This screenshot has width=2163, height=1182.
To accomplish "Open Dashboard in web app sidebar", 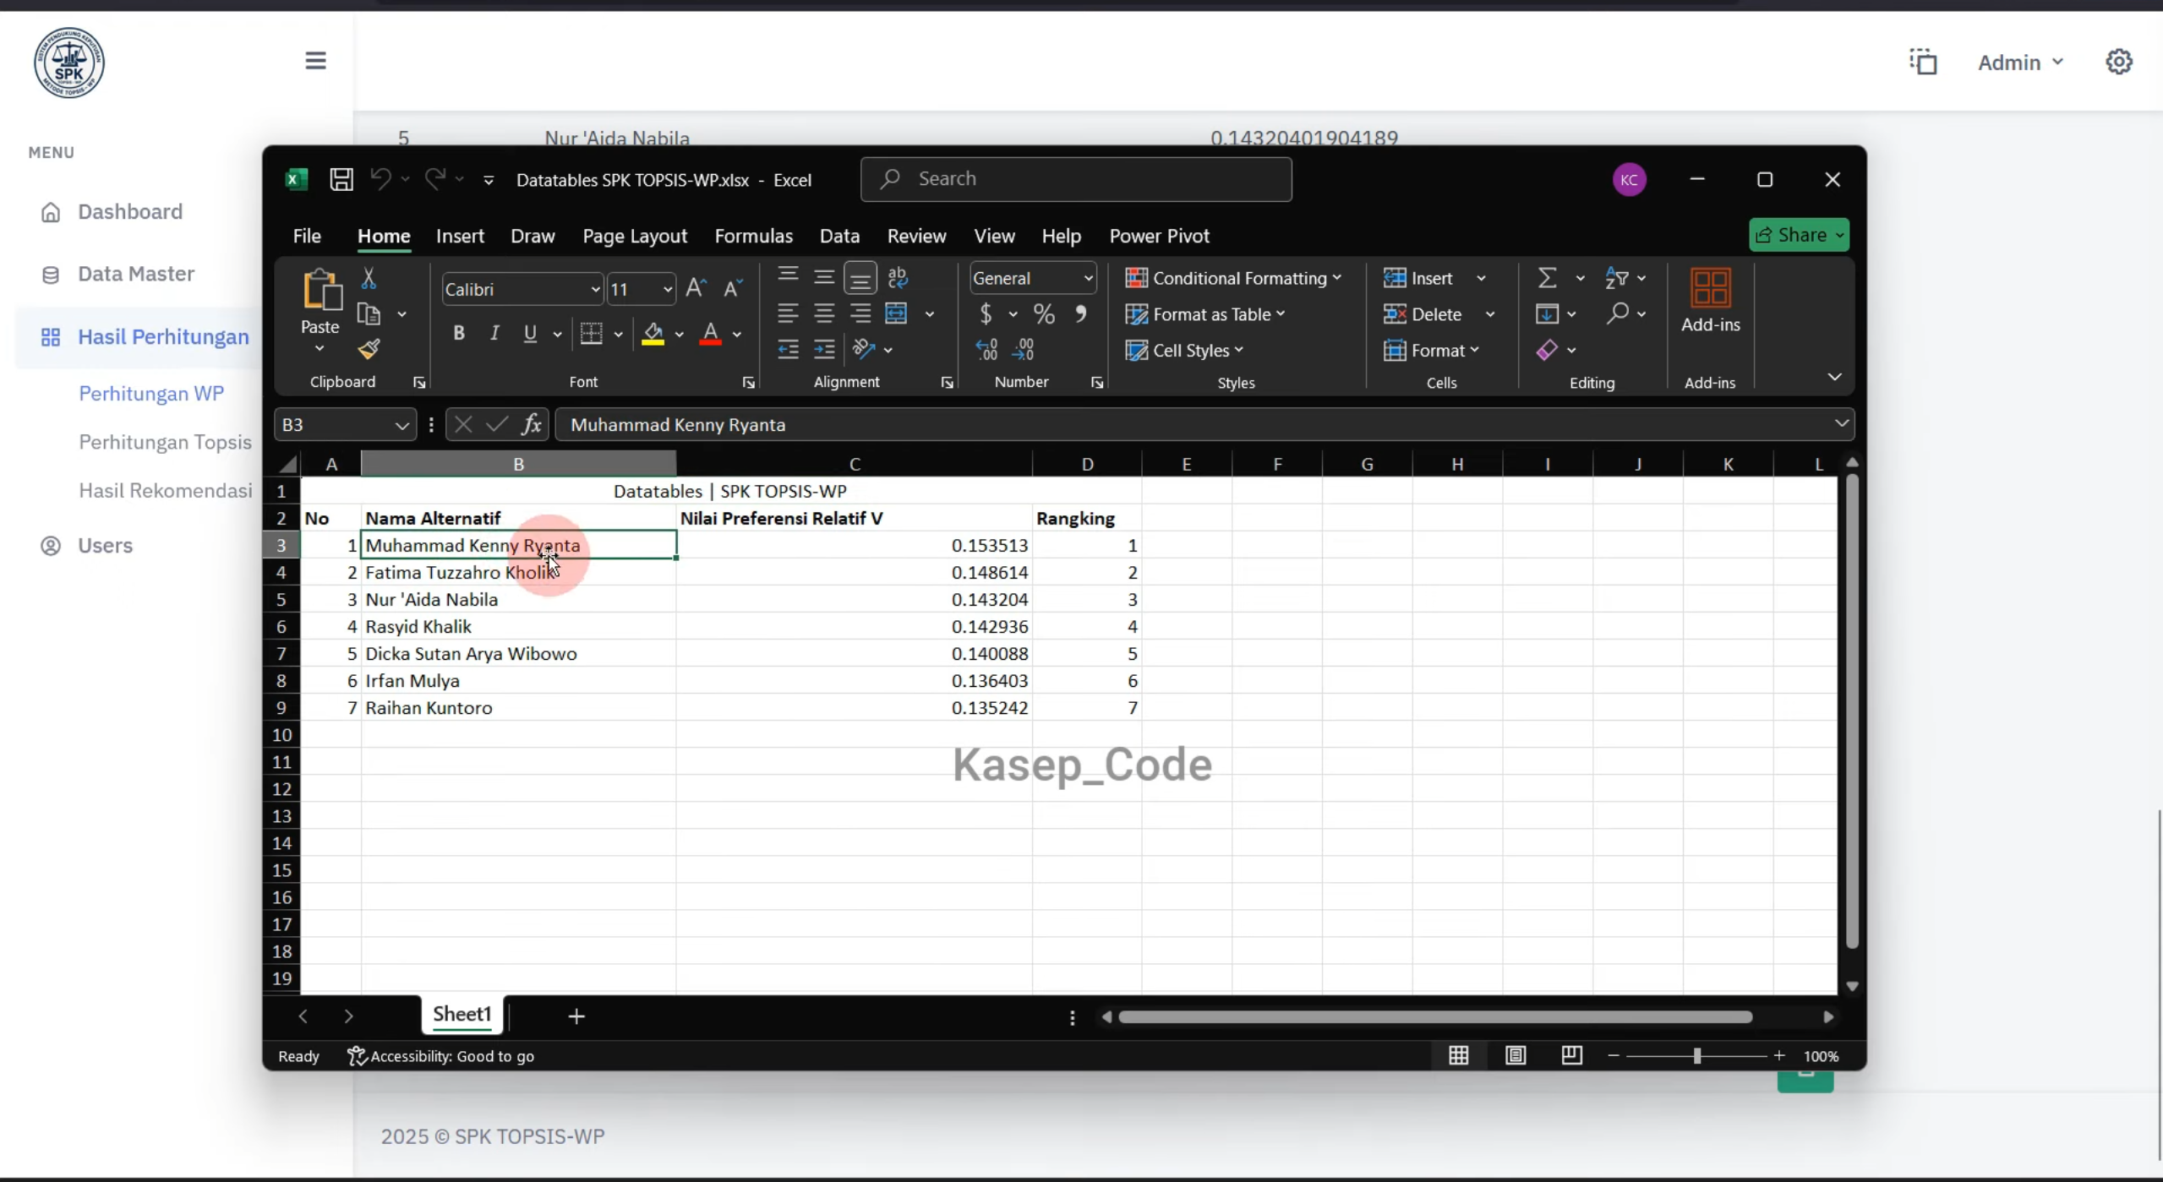I will click(x=130, y=211).
